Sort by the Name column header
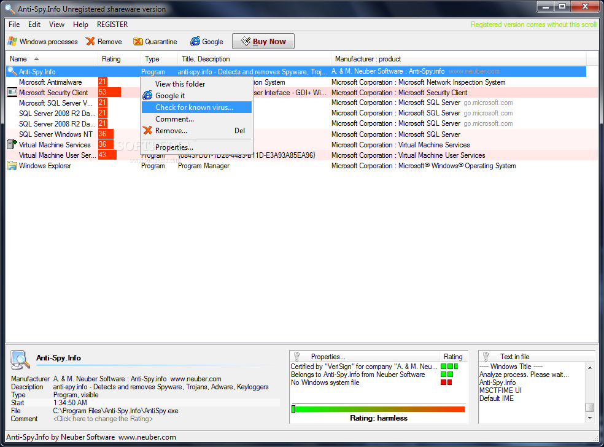 (x=52, y=59)
